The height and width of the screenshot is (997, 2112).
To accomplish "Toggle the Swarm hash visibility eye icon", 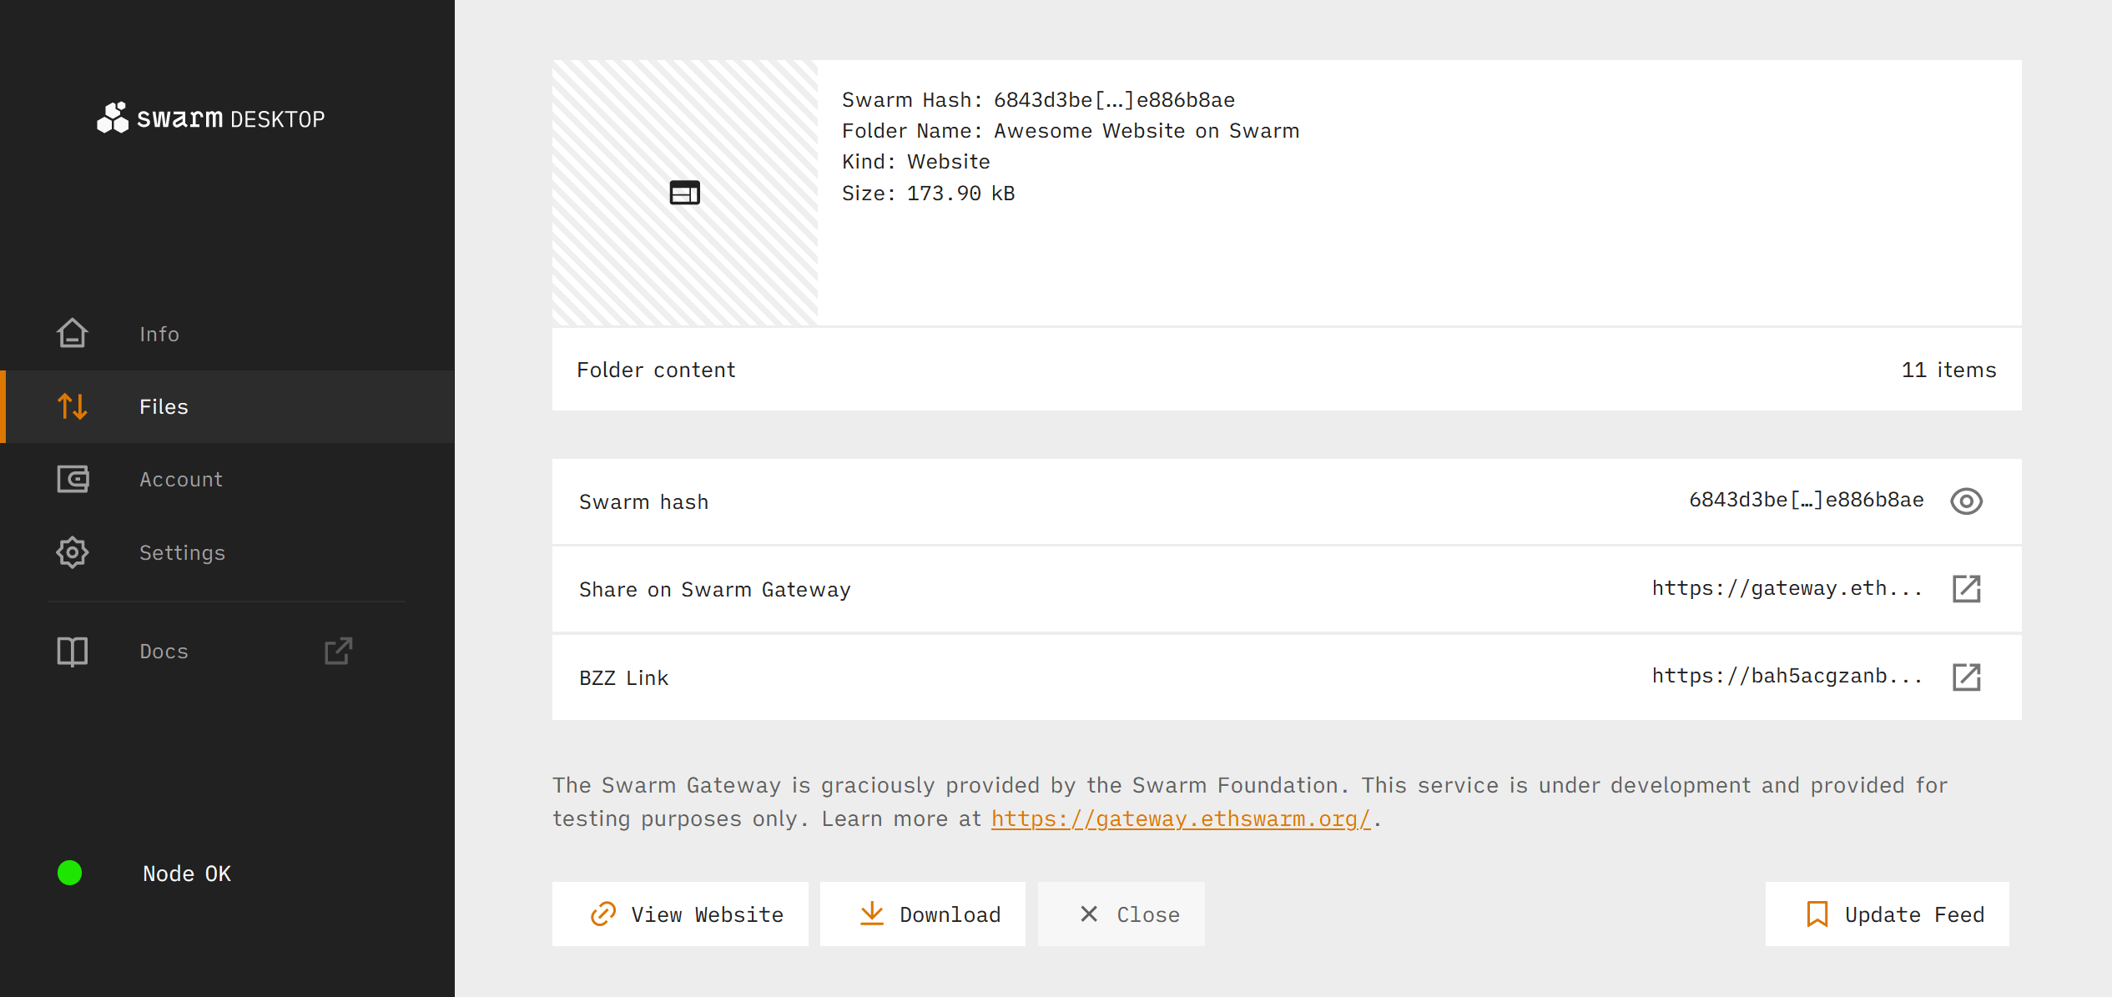I will point(1966,501).
